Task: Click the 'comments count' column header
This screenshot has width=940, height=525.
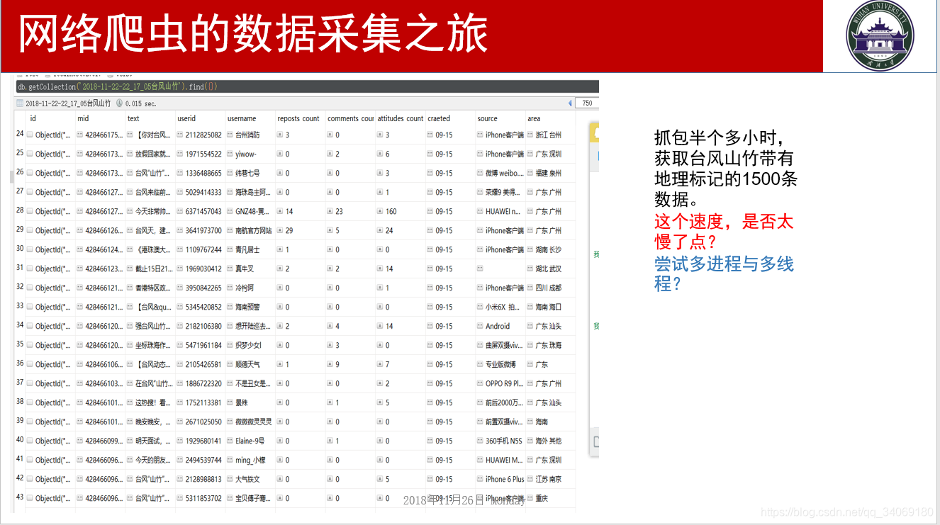Action: point(351,118)
